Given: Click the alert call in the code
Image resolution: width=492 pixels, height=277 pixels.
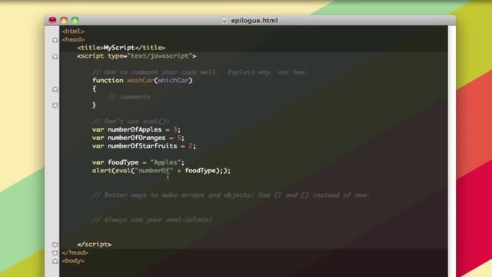Looking at the screenshot, I should (101, 171).
